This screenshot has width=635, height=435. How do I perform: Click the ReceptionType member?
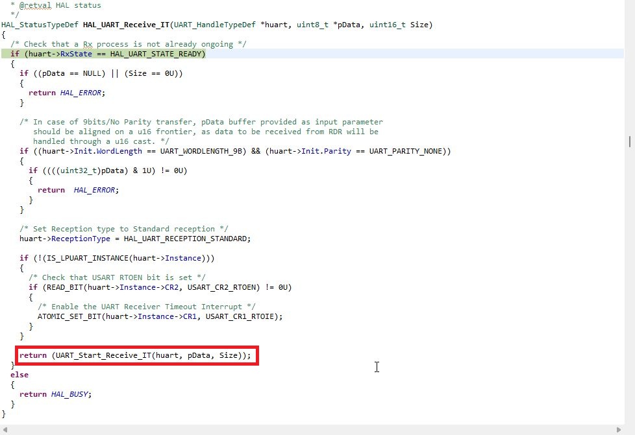point(81,239)
